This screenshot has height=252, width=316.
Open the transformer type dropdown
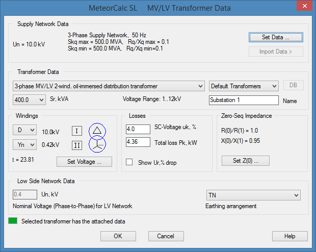[x=109, y=86]
